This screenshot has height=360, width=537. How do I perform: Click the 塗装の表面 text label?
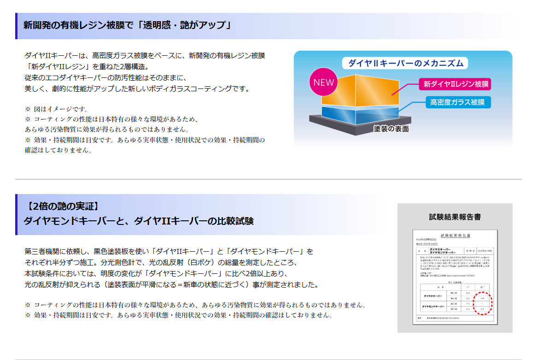(x=391, y=129)
